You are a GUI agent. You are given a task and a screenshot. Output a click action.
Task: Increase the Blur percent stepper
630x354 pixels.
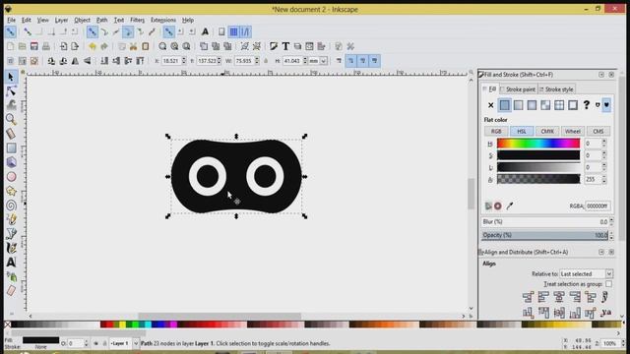pyautogui.click(x=611, y=219)
